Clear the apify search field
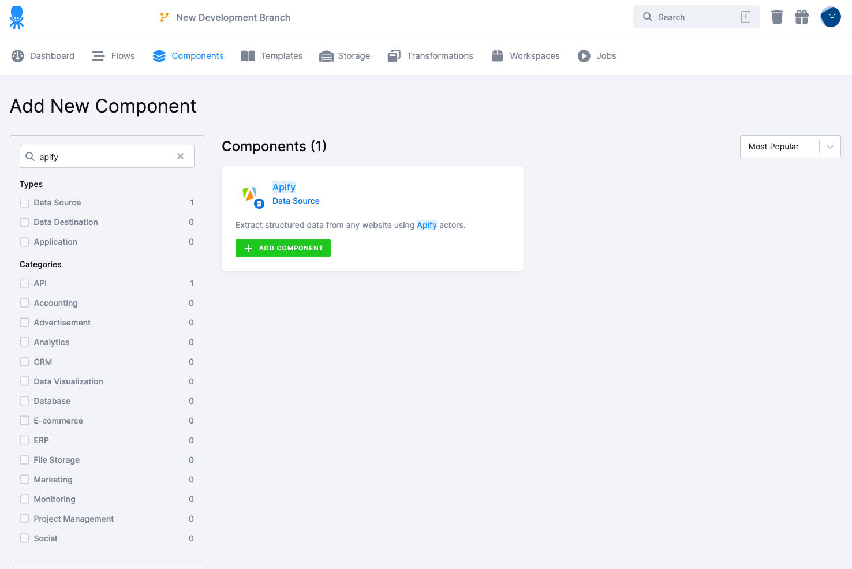852x569 pixels. [x=180, y=156]
